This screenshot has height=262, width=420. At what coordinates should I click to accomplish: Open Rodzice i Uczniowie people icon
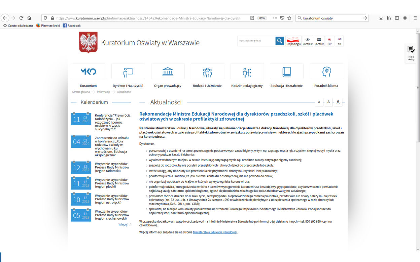[207, 71]
